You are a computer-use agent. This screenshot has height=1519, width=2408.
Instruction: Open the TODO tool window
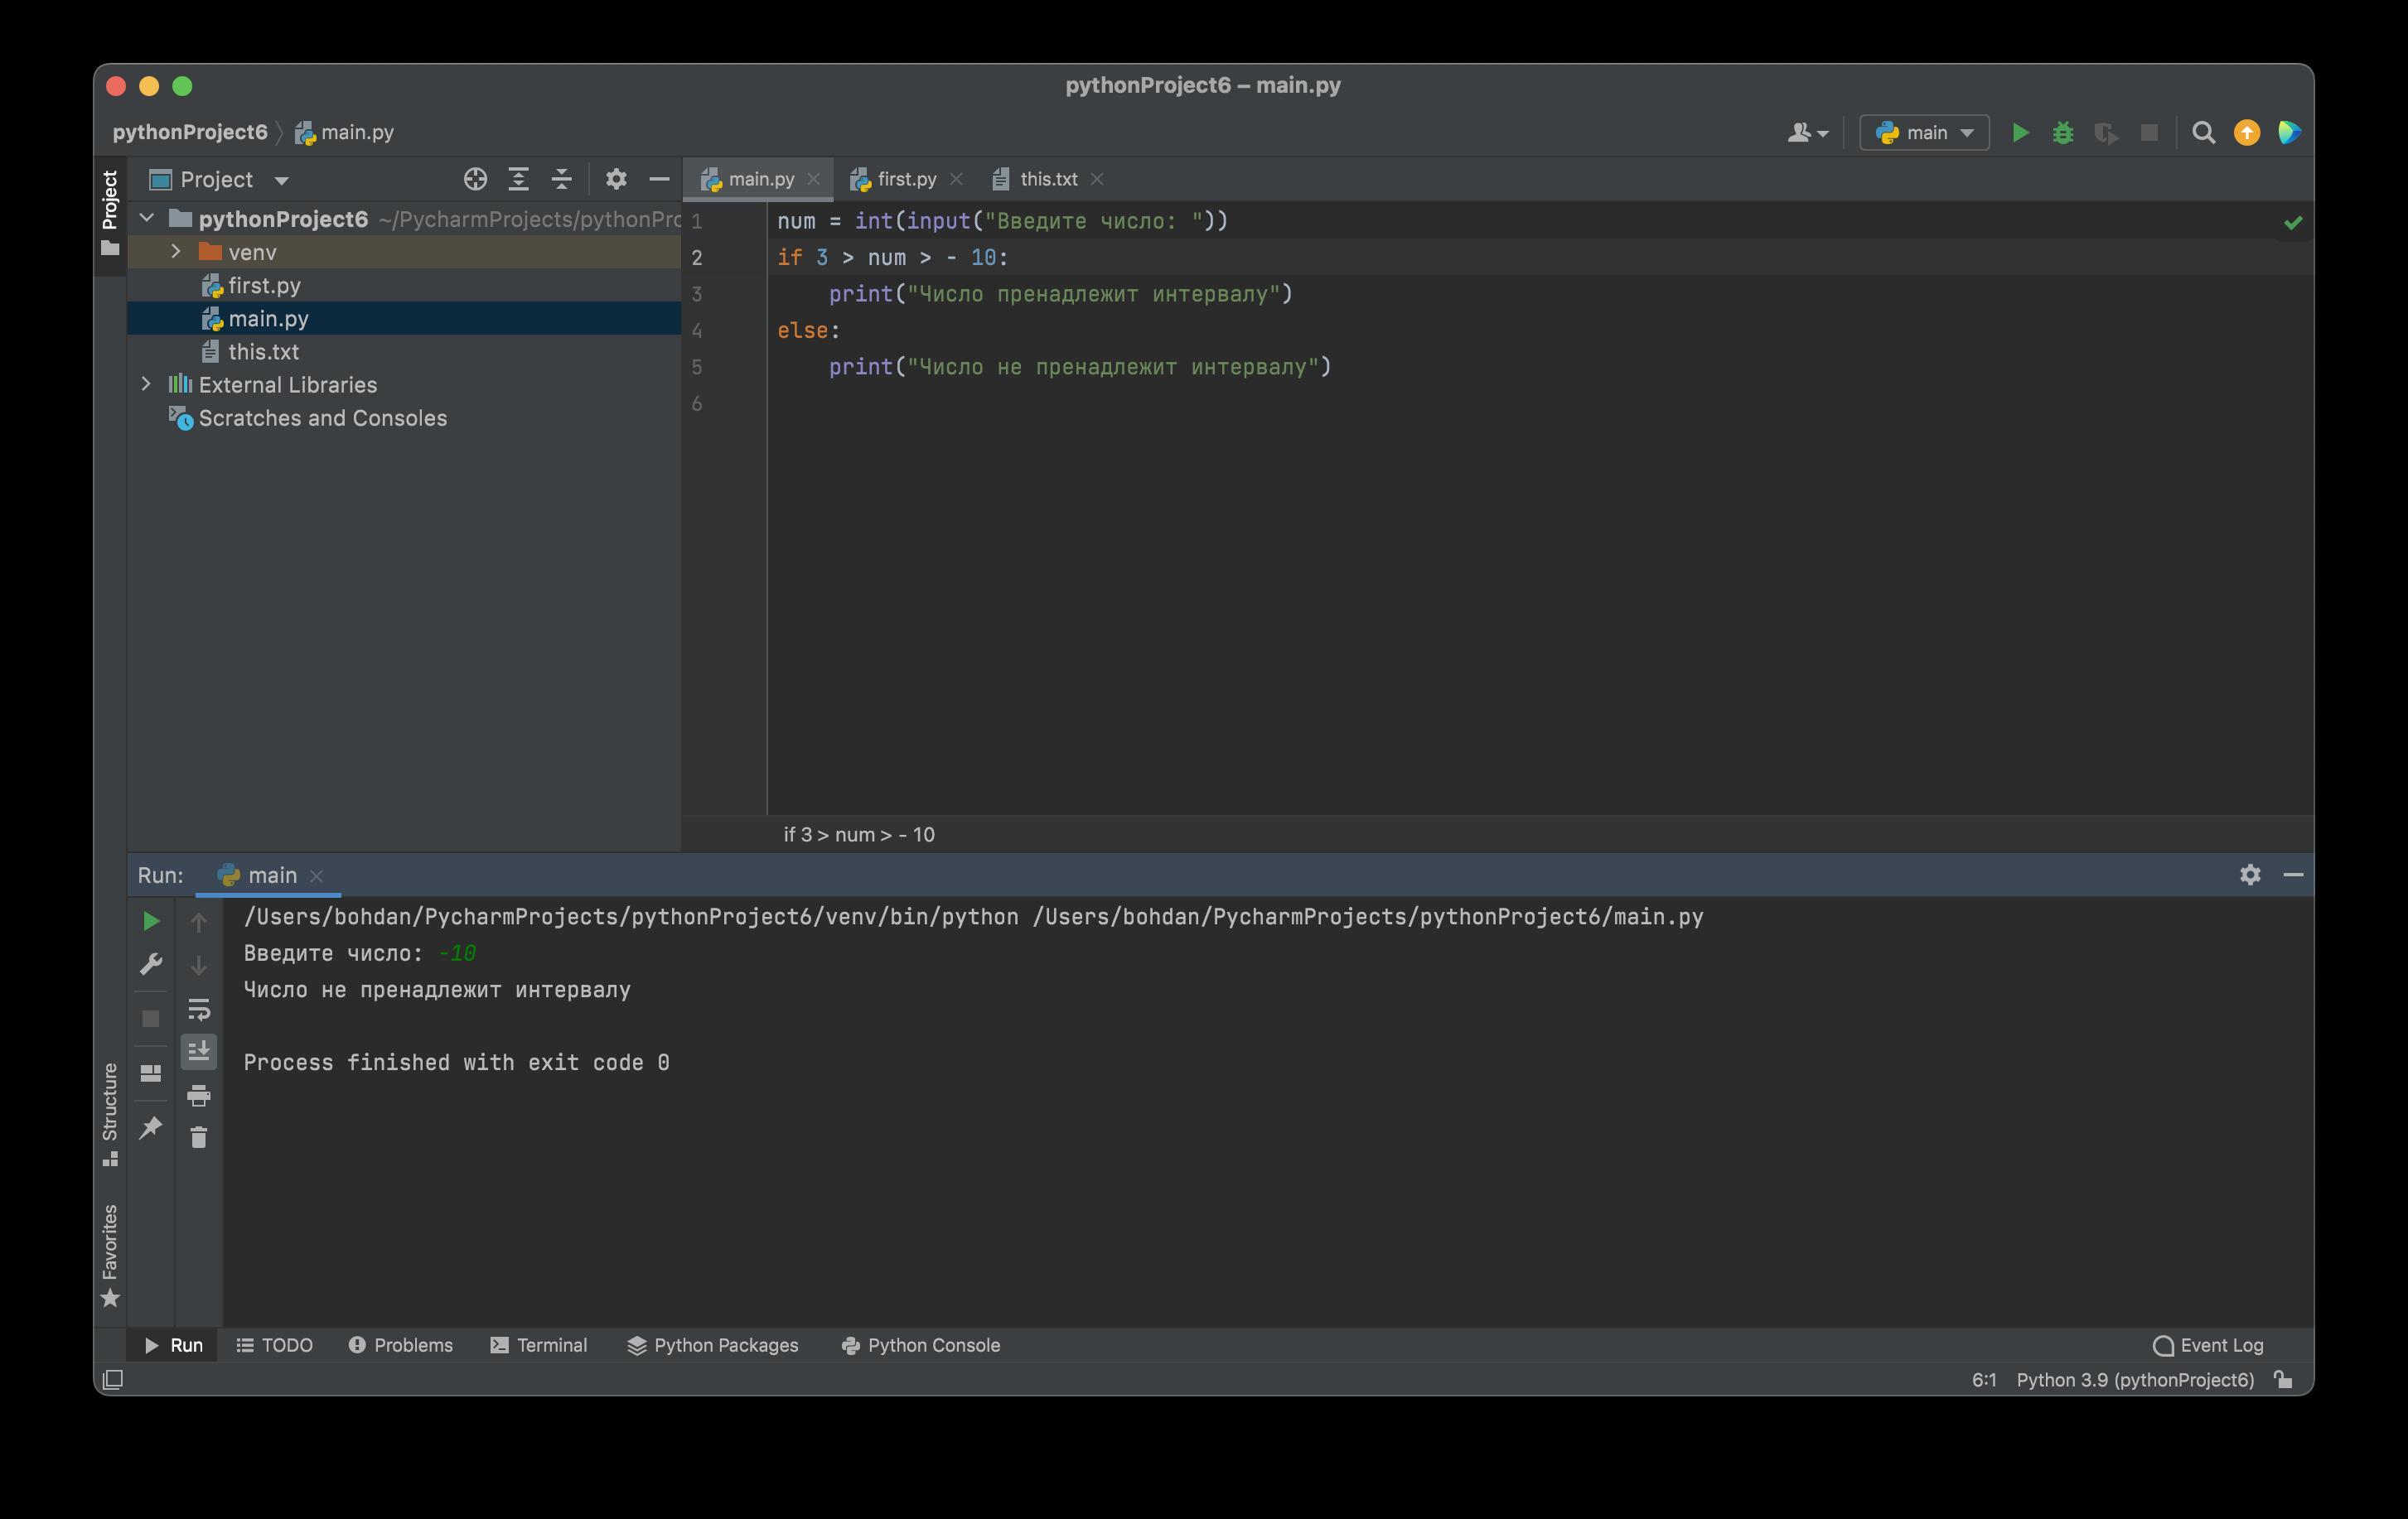tap(274, 1345)
